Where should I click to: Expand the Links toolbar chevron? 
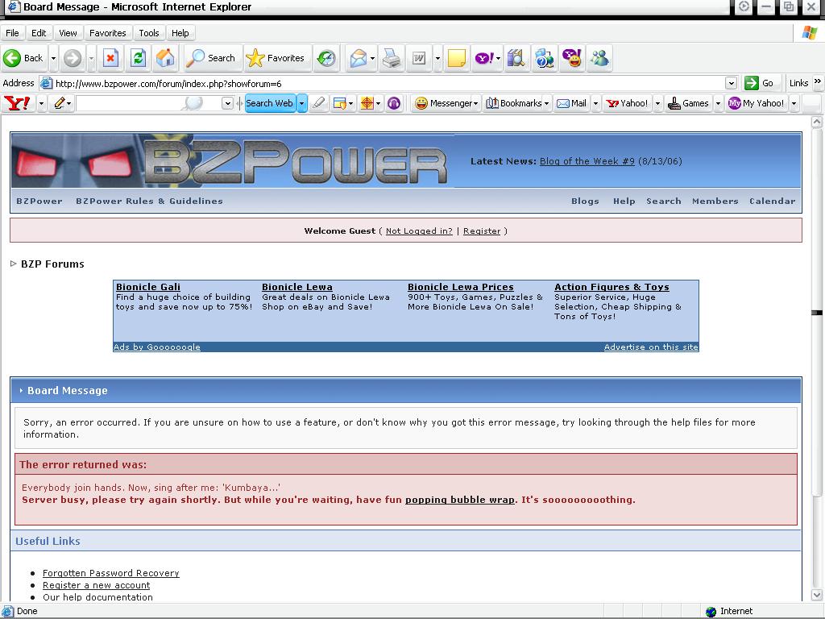817,81
